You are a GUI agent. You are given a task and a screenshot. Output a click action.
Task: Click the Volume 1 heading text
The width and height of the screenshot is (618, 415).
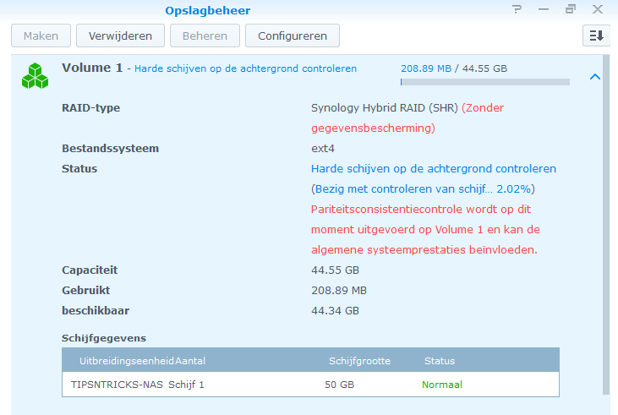92,68
